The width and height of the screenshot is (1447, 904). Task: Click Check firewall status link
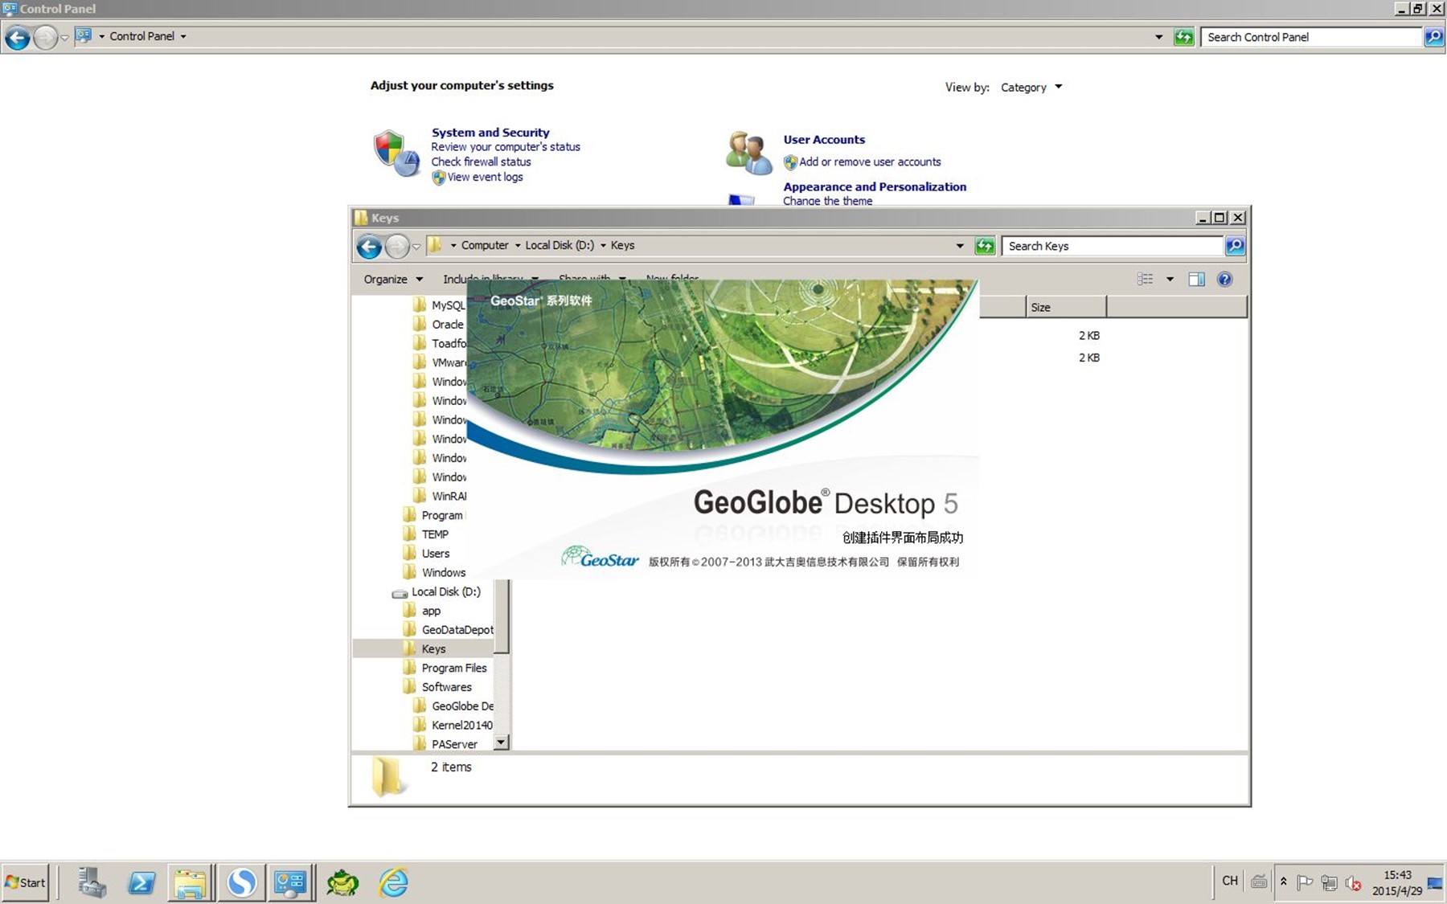coord(481,162)
